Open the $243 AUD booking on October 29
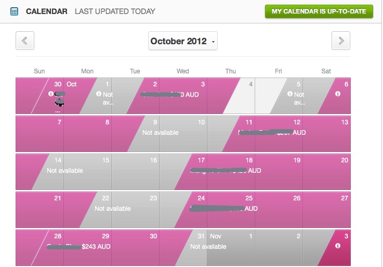 (x=96, y=247)
